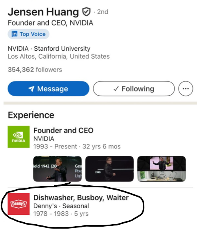
Task: Click the 1993 – Present duration text
Action: (77, 146)
